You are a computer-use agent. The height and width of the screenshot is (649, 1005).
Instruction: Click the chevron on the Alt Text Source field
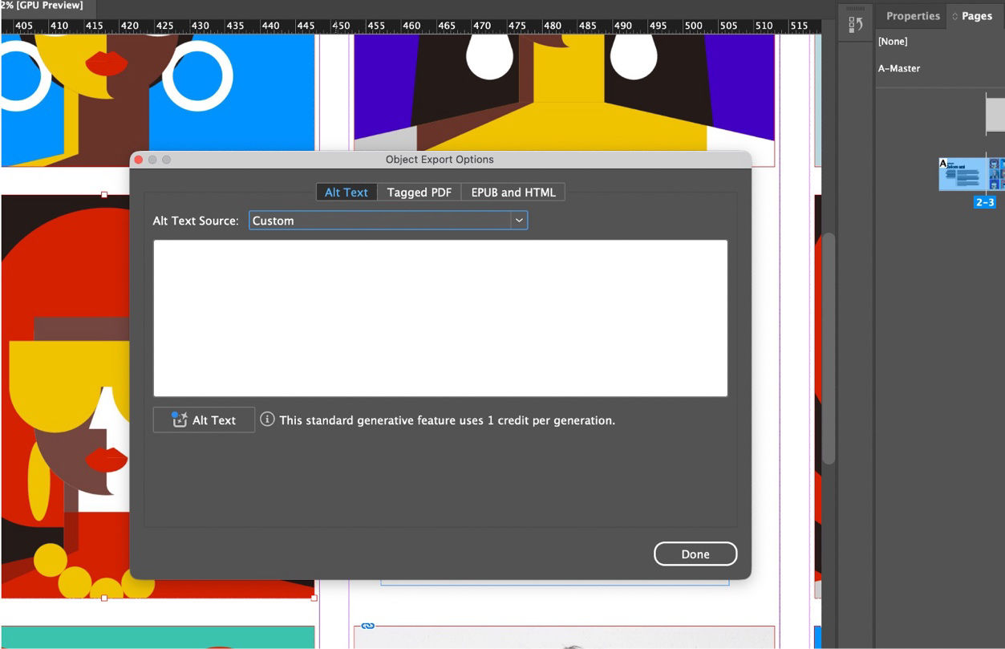tap(520, 220)
